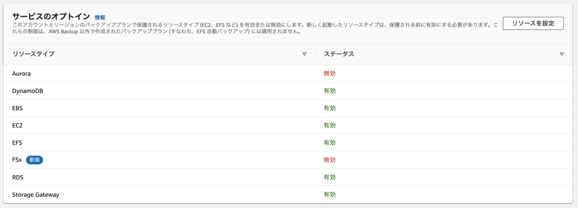
Task: Click the リソースタイプ column header label
Action: (33, 54)
